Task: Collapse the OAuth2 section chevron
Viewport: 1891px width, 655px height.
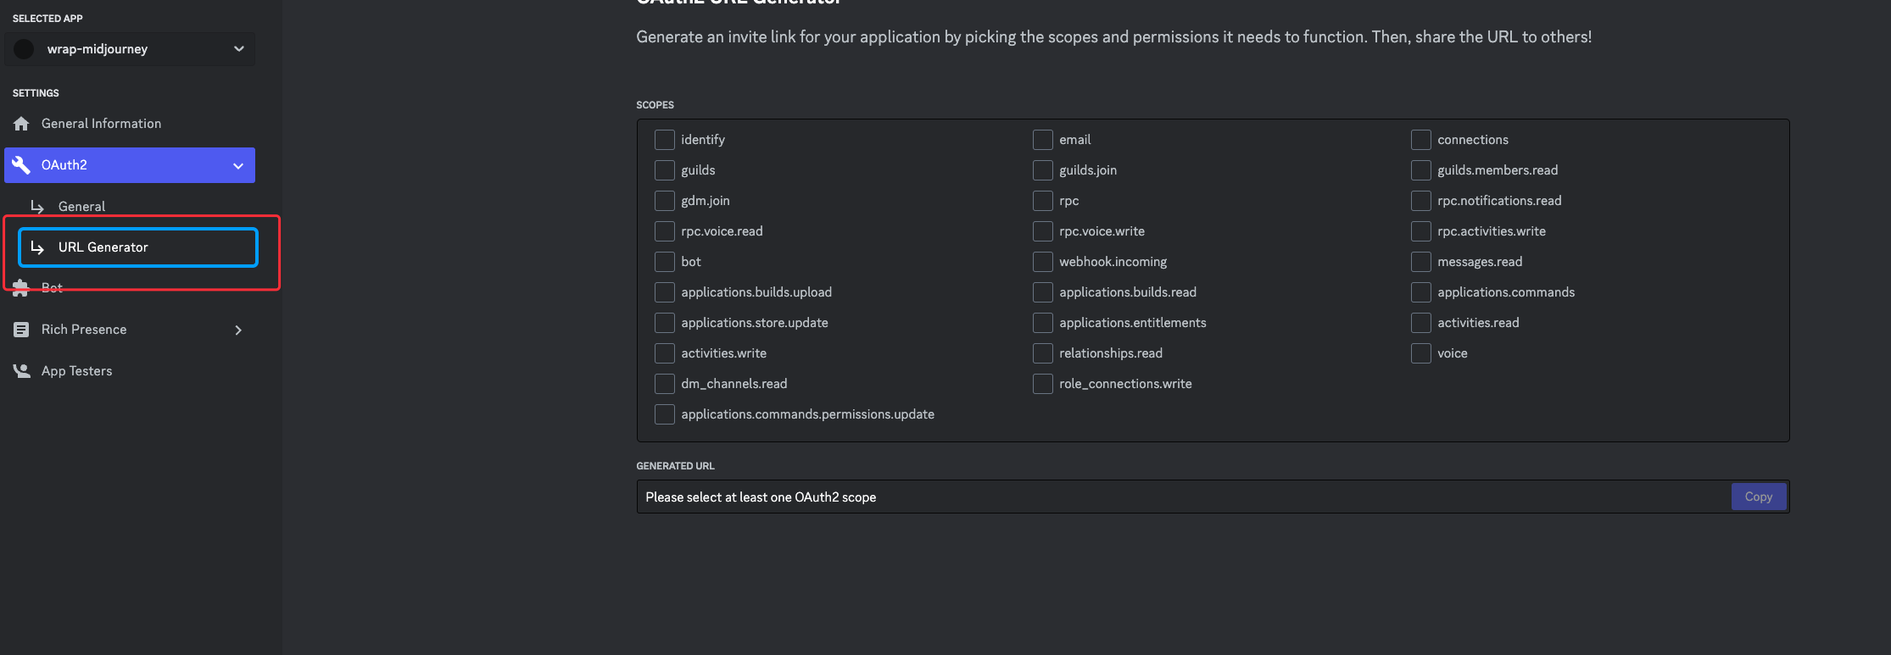Action: 238,164
